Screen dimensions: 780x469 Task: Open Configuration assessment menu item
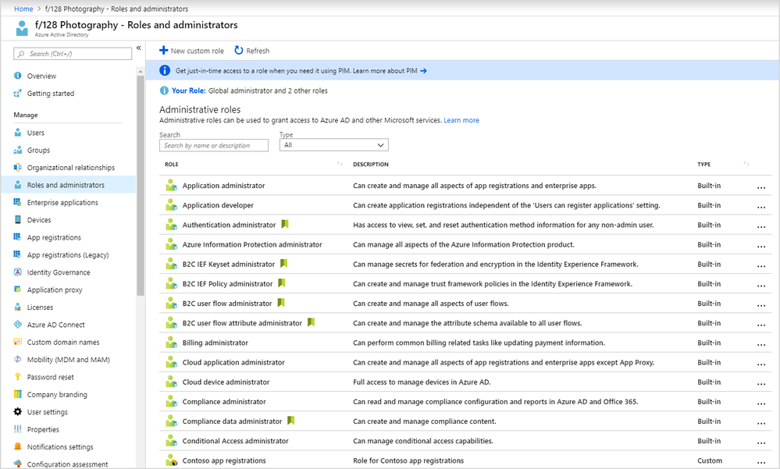68,464
